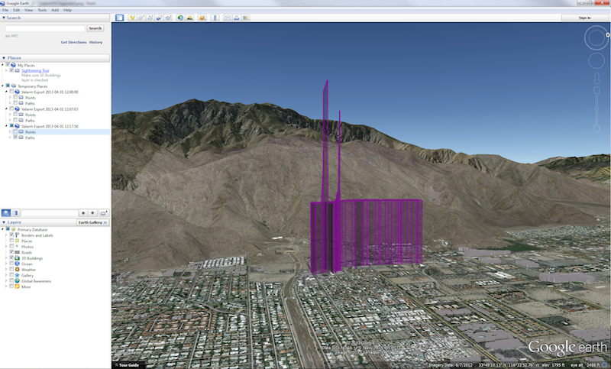Click the Search button
611x369 pixels.
95,28
